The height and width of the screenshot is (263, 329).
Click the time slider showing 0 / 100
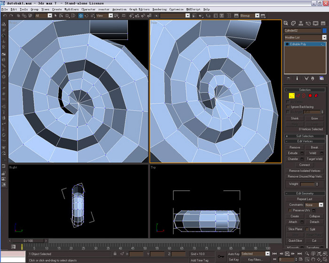tap(28, 241)
